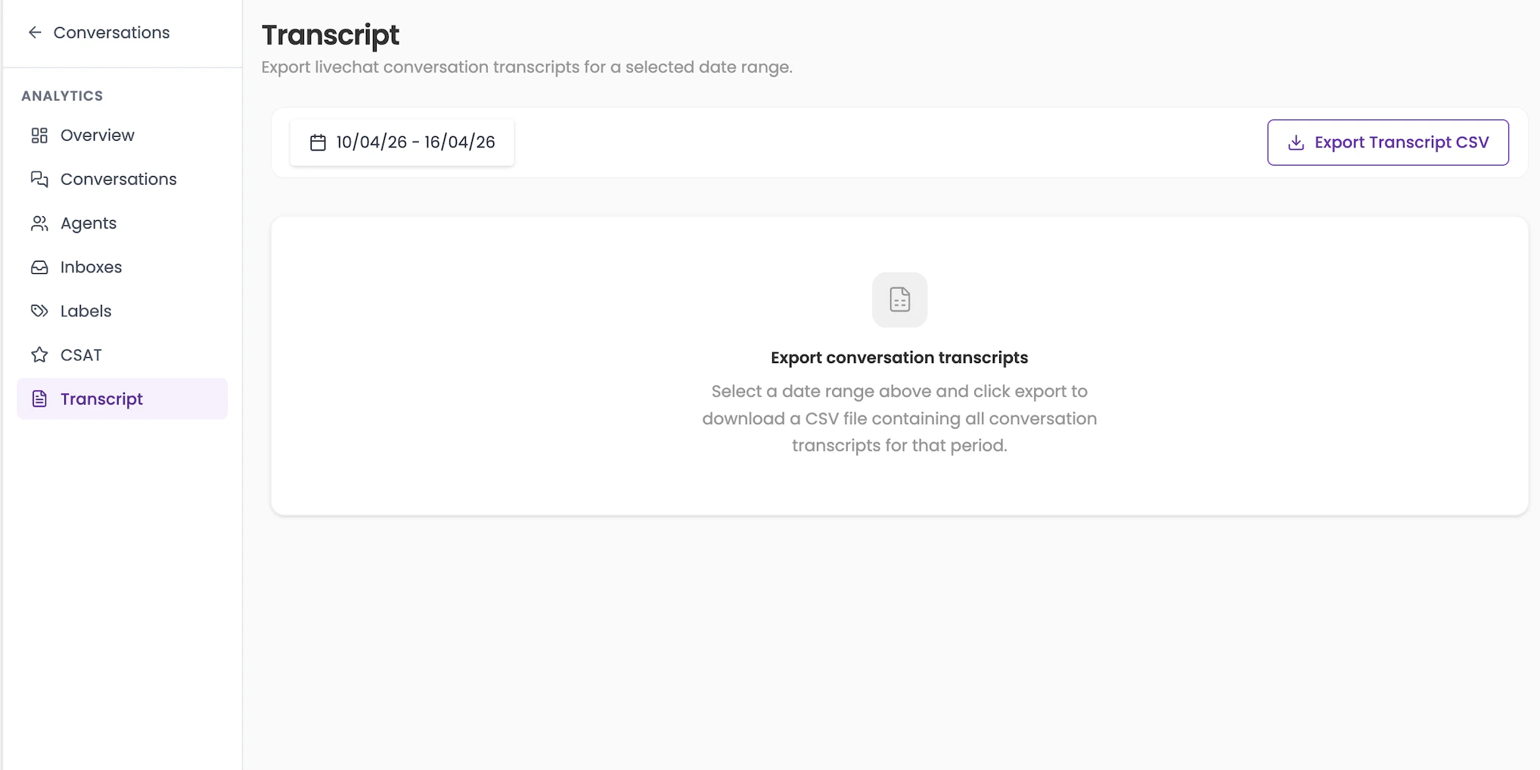
Task: Click the back arrow next to Conversations
Action: (35, 33)
